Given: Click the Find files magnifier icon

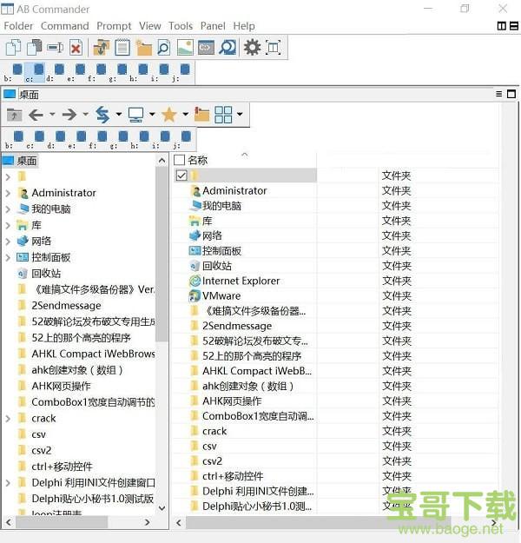Looking at the screenshot, I should coord(228,48).
